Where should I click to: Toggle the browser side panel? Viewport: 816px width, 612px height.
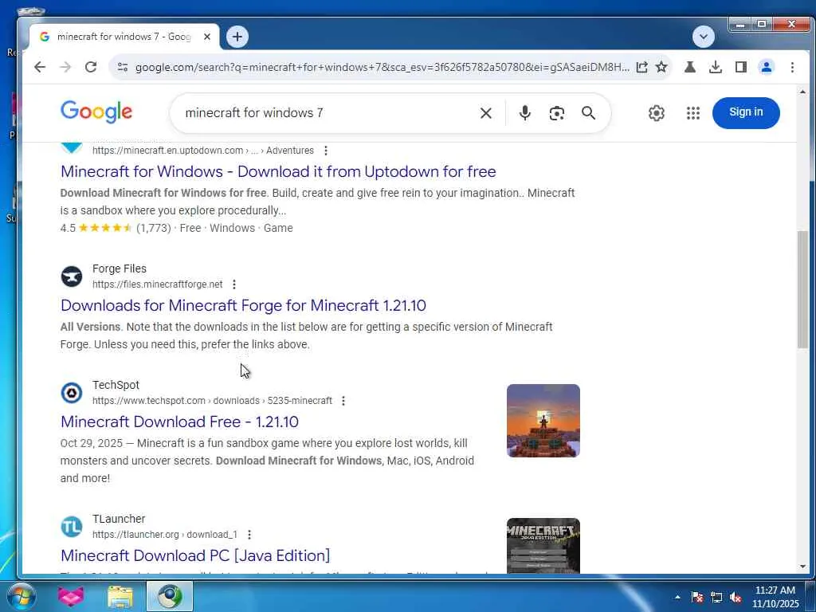coord(741,67)
